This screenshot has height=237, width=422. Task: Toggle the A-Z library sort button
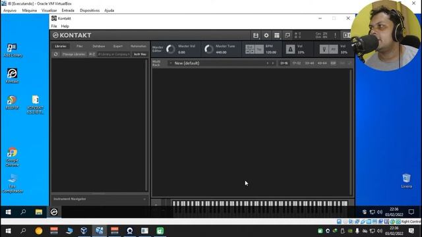[x=92, y=54]
